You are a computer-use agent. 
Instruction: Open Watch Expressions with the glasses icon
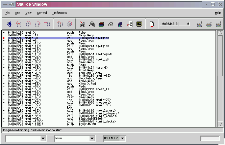point(111,24)
